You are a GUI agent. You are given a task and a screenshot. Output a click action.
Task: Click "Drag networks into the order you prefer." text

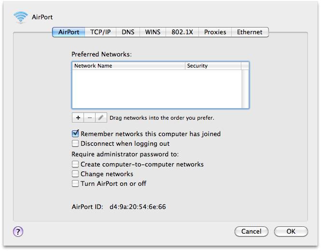(x=162, y=118)
